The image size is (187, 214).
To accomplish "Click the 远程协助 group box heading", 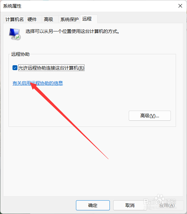I will (20, 54).
